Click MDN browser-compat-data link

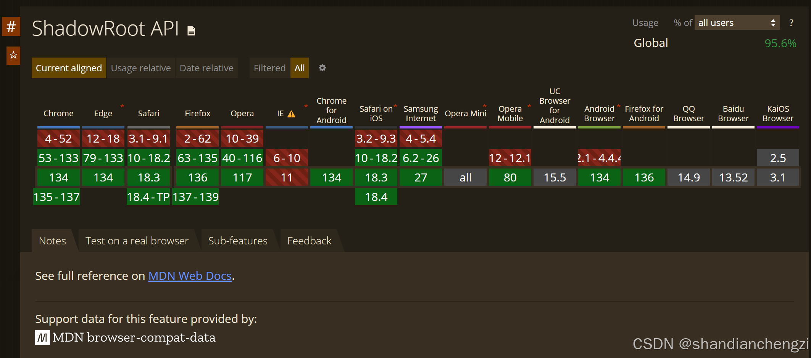click(x=134, y=337)
